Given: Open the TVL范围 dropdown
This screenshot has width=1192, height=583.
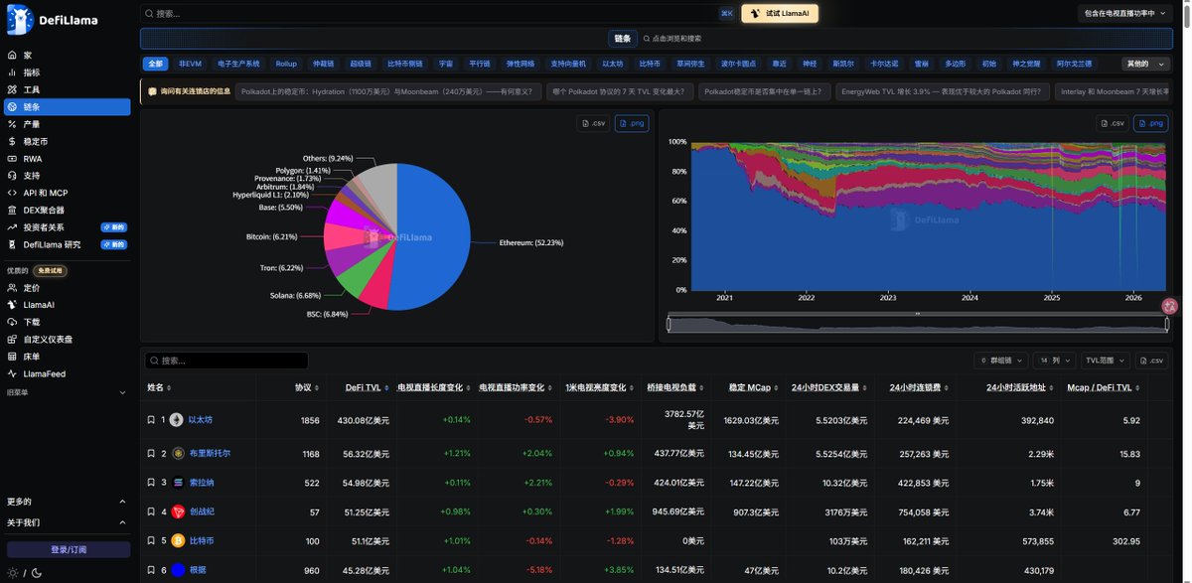Looking at the screenshot, I should (1106, 361).
